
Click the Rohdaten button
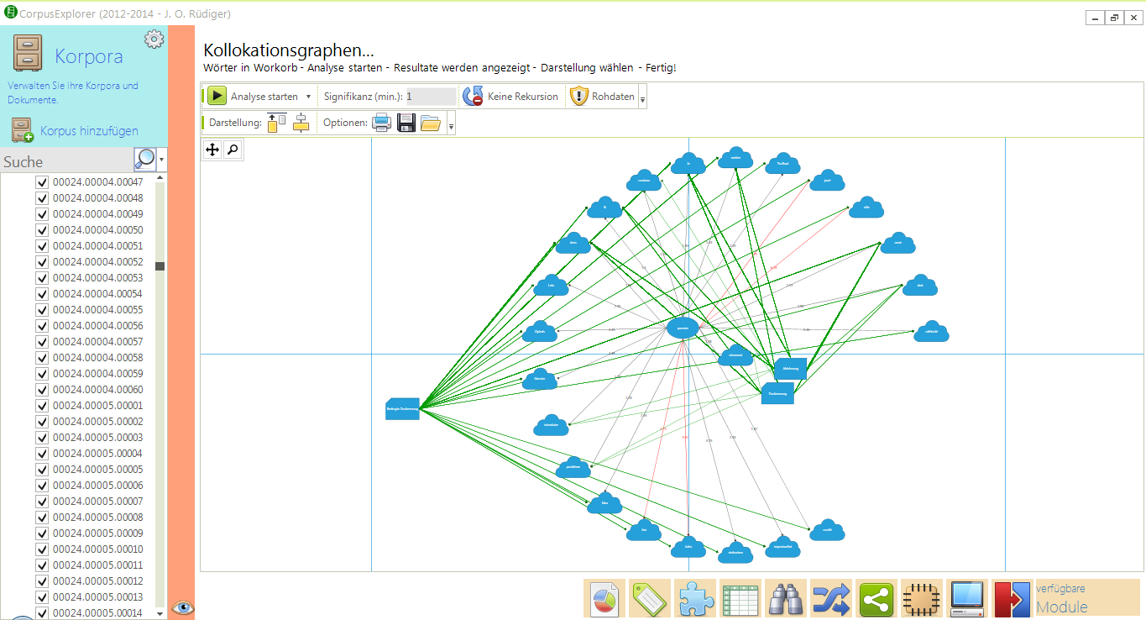[x=603, y=97]
